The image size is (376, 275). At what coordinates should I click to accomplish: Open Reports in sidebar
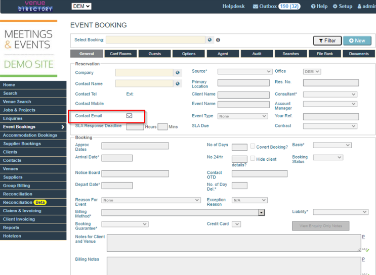[33, 227]
